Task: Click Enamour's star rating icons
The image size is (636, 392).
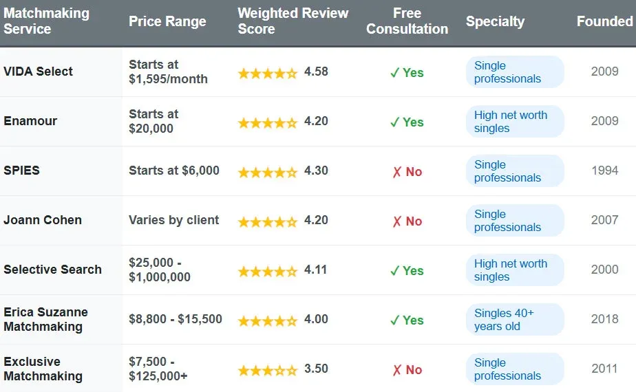Action: click(268, 122)
